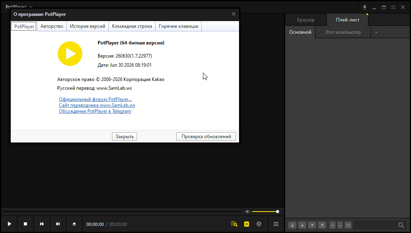This screenshot has height=233, width=411.
Task: Click the eject/open file icon
Action: [x=74, y=224]
